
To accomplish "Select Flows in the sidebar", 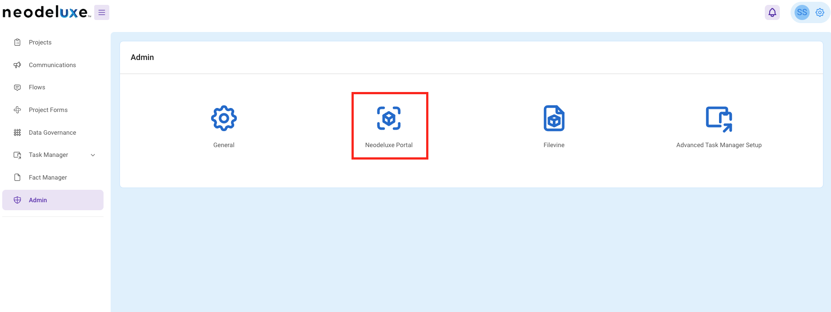I will (53, 88).
